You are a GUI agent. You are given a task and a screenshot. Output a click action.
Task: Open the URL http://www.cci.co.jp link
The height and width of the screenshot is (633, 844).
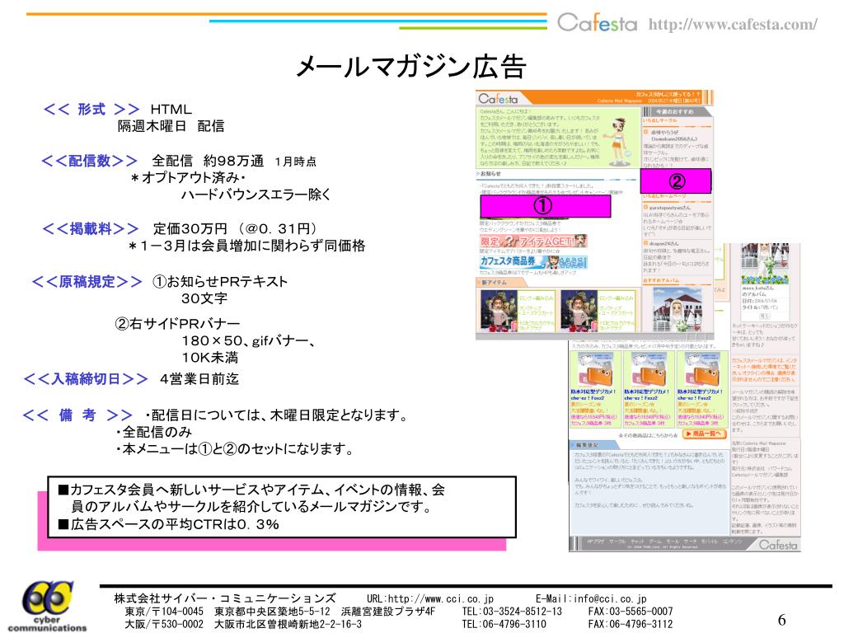coord(430,598)
